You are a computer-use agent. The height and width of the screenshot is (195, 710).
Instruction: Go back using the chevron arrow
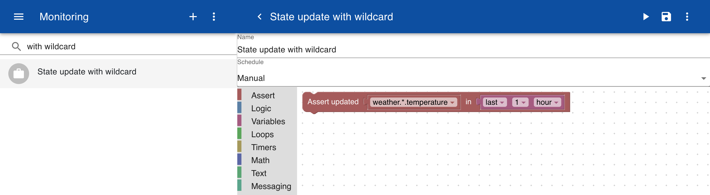coord(259,17)
